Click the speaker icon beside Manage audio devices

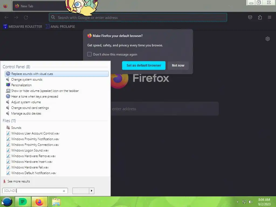point(8,113)
